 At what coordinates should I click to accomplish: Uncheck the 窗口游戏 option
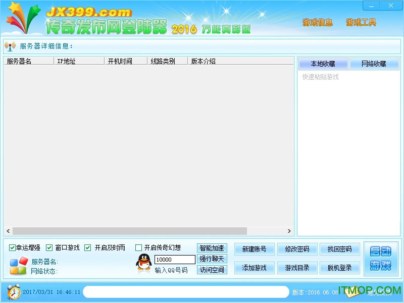(x=49, y=248)
